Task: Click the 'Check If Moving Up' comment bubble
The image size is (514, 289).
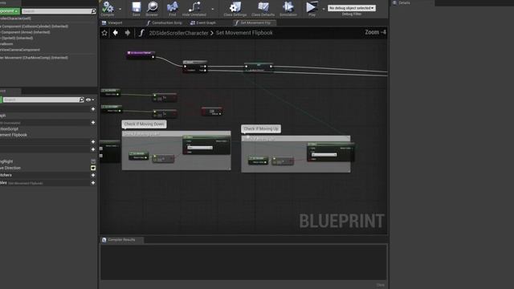Action: tap(261, 128)
